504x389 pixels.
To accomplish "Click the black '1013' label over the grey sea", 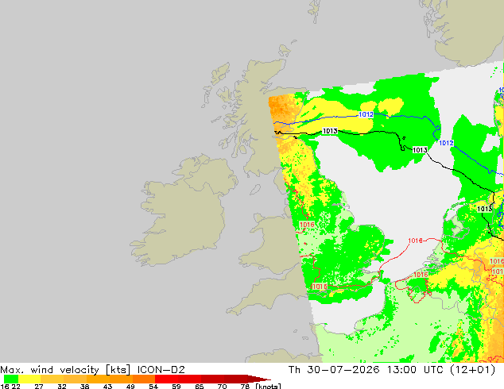I will 420,150.
